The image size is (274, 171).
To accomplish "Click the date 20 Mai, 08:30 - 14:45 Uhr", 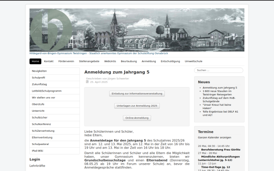I will click(214, 146).
